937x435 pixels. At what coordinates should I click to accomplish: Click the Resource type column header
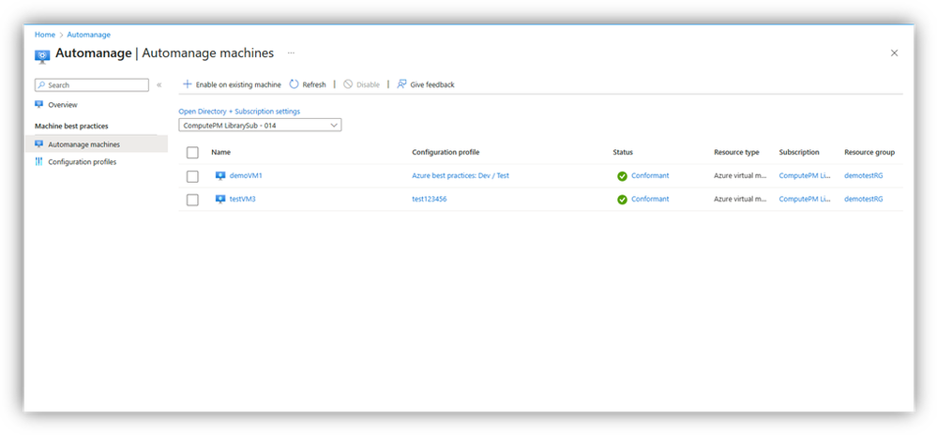736,153
